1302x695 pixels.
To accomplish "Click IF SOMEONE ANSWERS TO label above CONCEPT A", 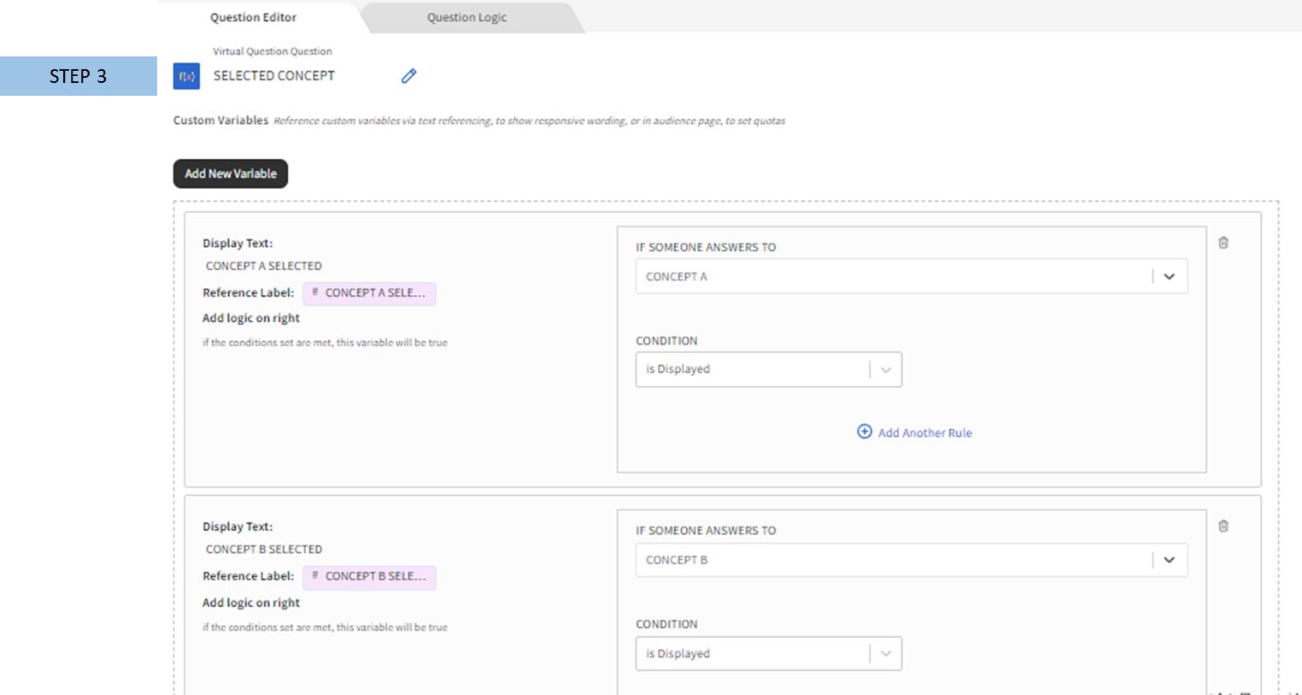I will click(x=706, y=247).
